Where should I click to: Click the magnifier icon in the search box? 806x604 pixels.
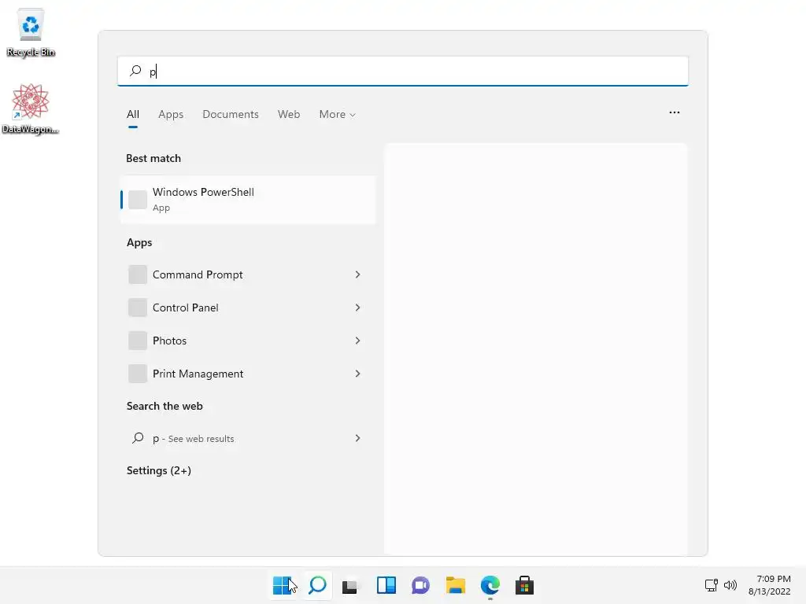click(x=135, y=71)
